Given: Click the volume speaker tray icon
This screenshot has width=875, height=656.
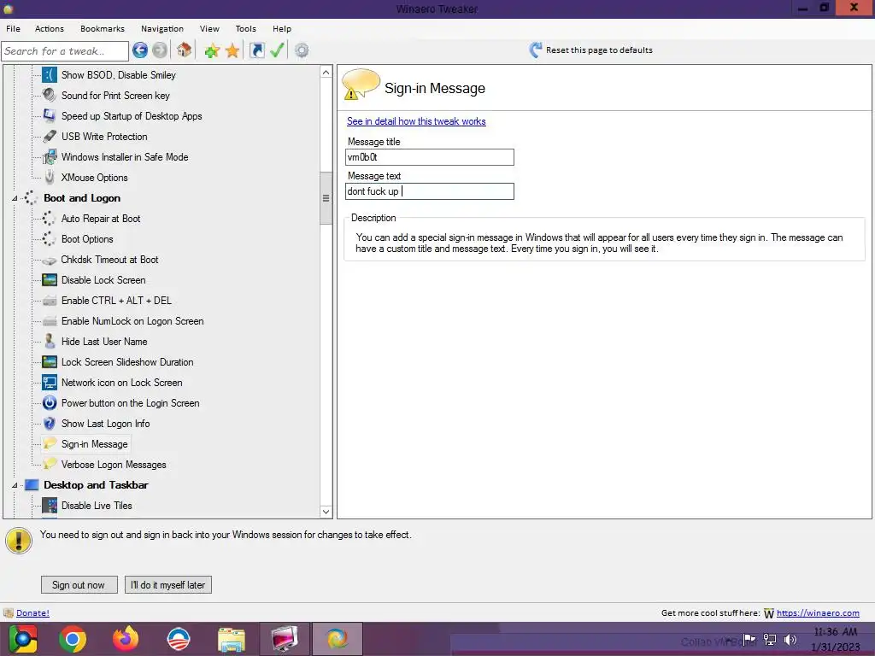Looking at the screenshot, I should [x=790, y=640].
